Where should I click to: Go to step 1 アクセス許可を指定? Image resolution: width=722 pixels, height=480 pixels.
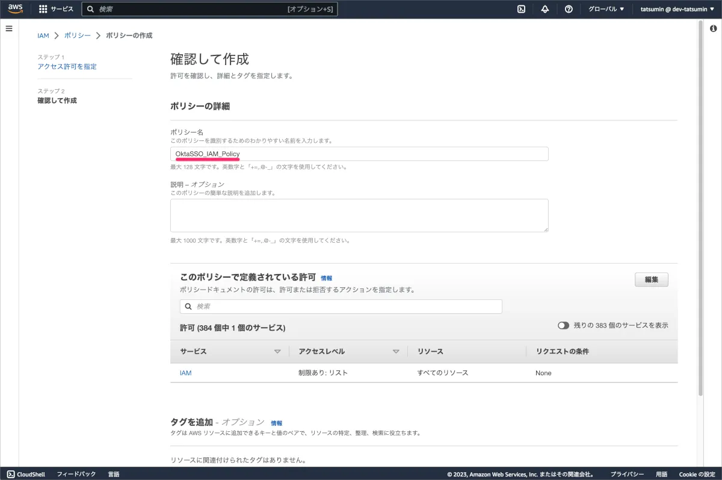click(x=67, y=66)
